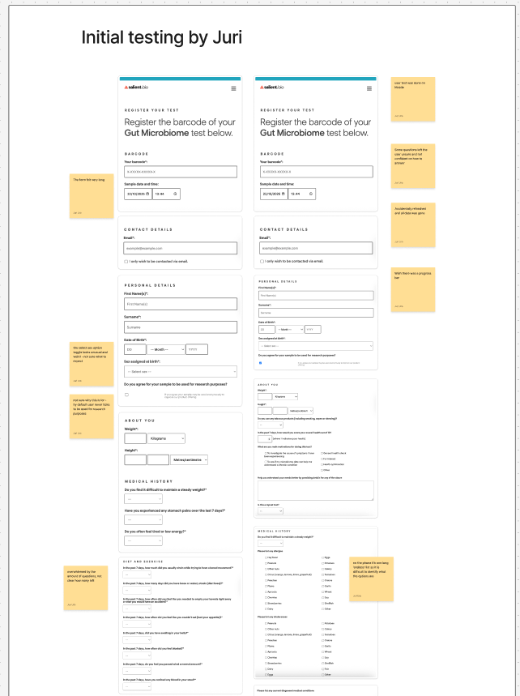This screenshot has height=696, width=520.
Task: Click the Email field in the left mockup
Action: 181,248
